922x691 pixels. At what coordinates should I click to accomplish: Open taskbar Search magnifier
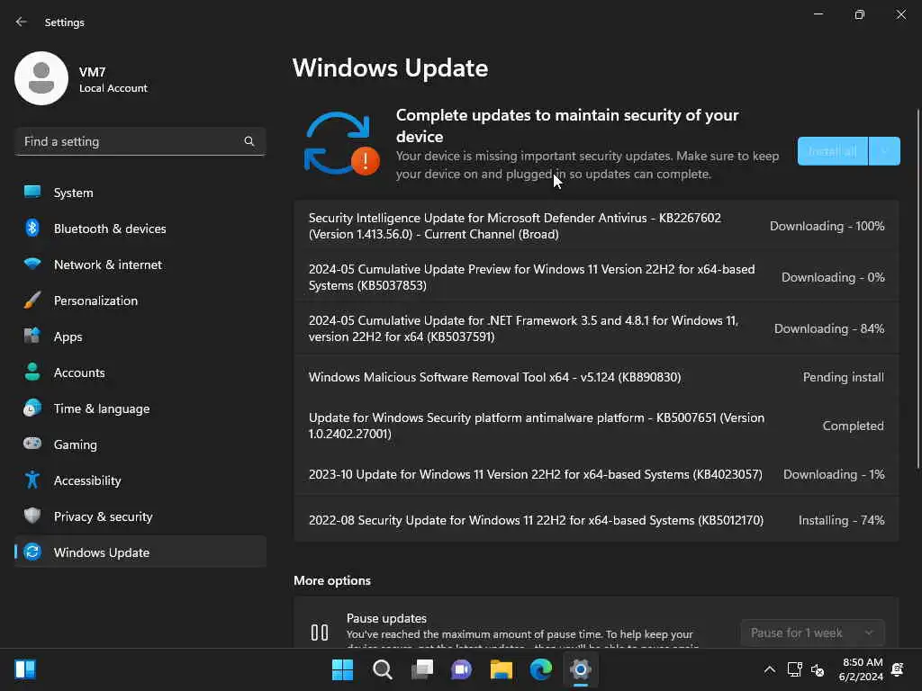click(382, 669)
